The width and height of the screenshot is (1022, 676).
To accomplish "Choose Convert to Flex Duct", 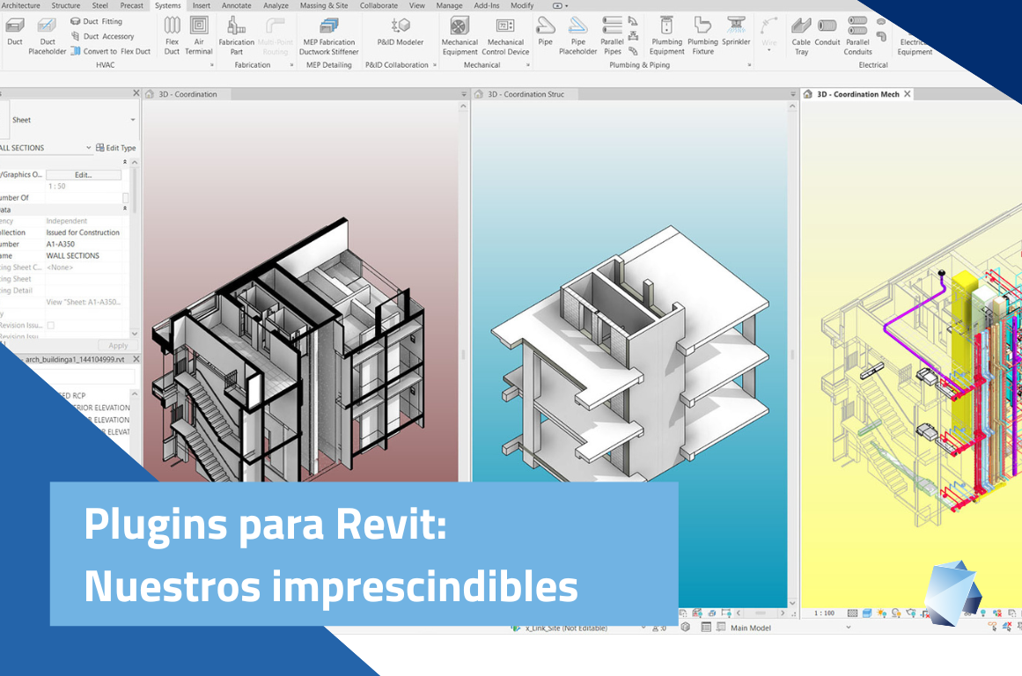I will click(109, 51).
